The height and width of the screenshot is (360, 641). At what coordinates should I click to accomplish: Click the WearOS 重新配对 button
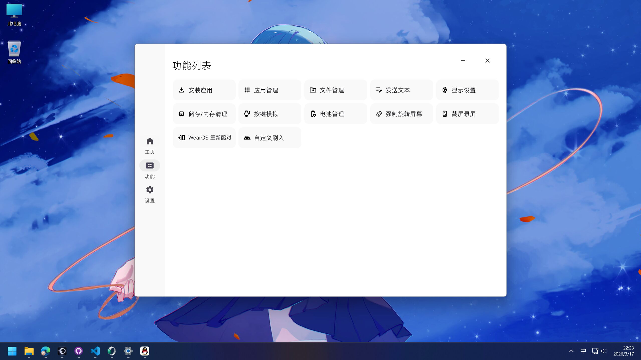click(x=204, y=138)
